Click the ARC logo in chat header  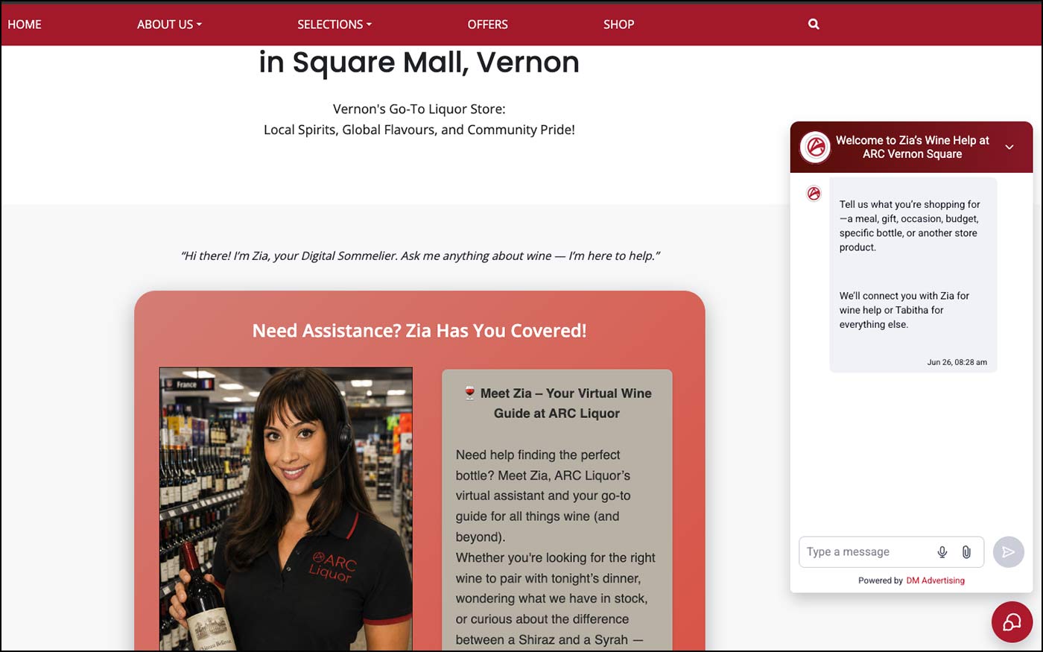tap(815, 147)
